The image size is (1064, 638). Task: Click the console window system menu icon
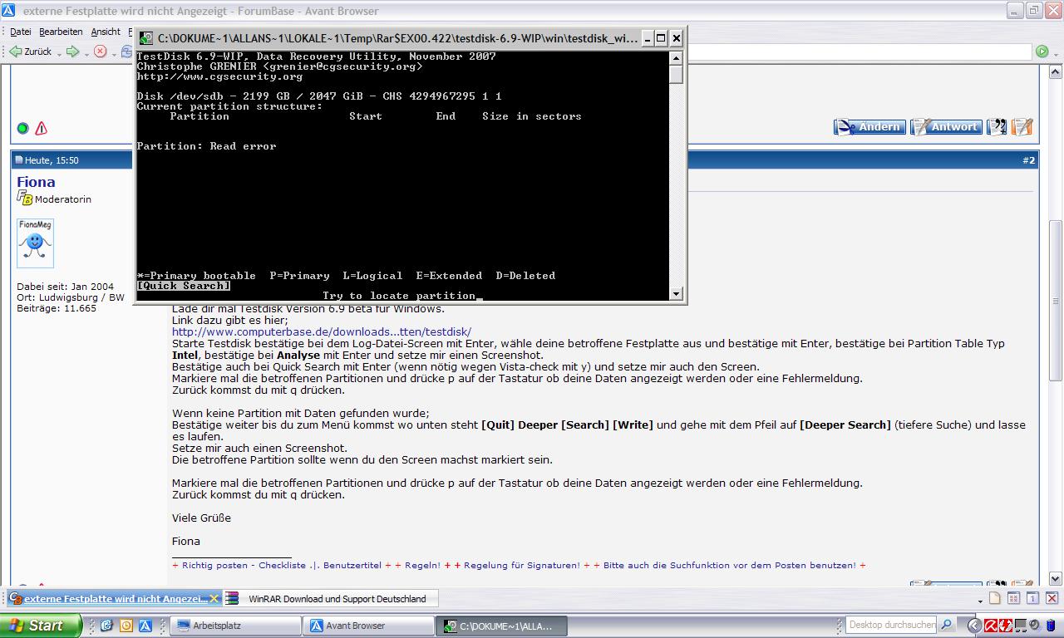click(146, 38)
